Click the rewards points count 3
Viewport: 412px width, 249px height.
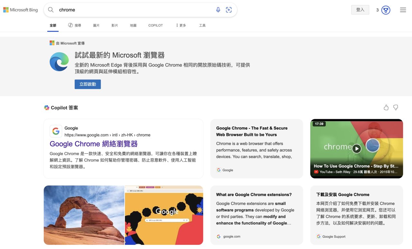(377, 10)
